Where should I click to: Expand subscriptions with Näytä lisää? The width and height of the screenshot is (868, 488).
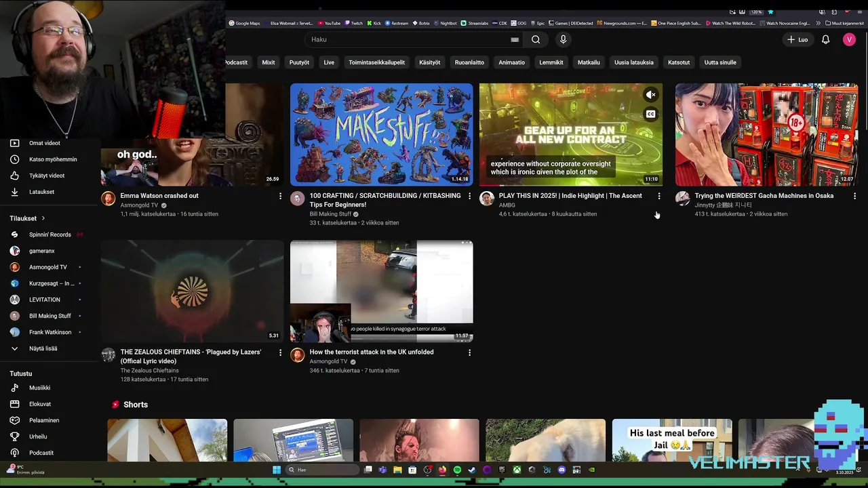click(x=43, y=348)
